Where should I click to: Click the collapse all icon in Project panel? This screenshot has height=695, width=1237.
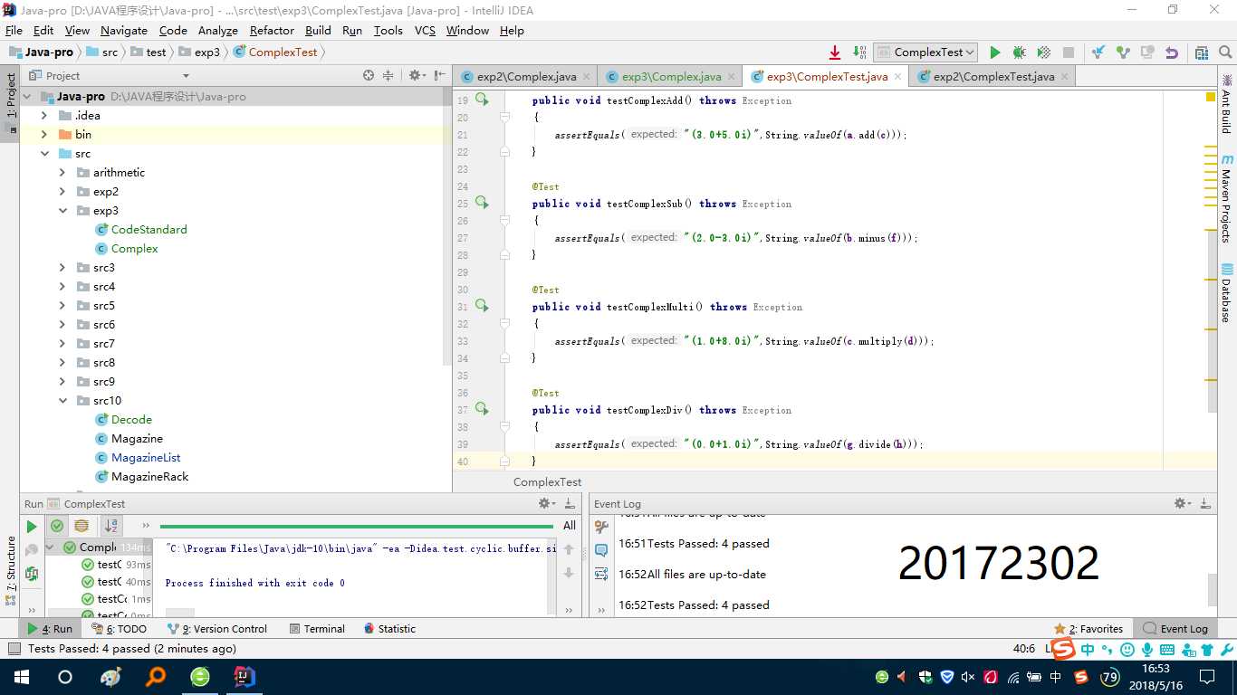click(x=388, y=76)
